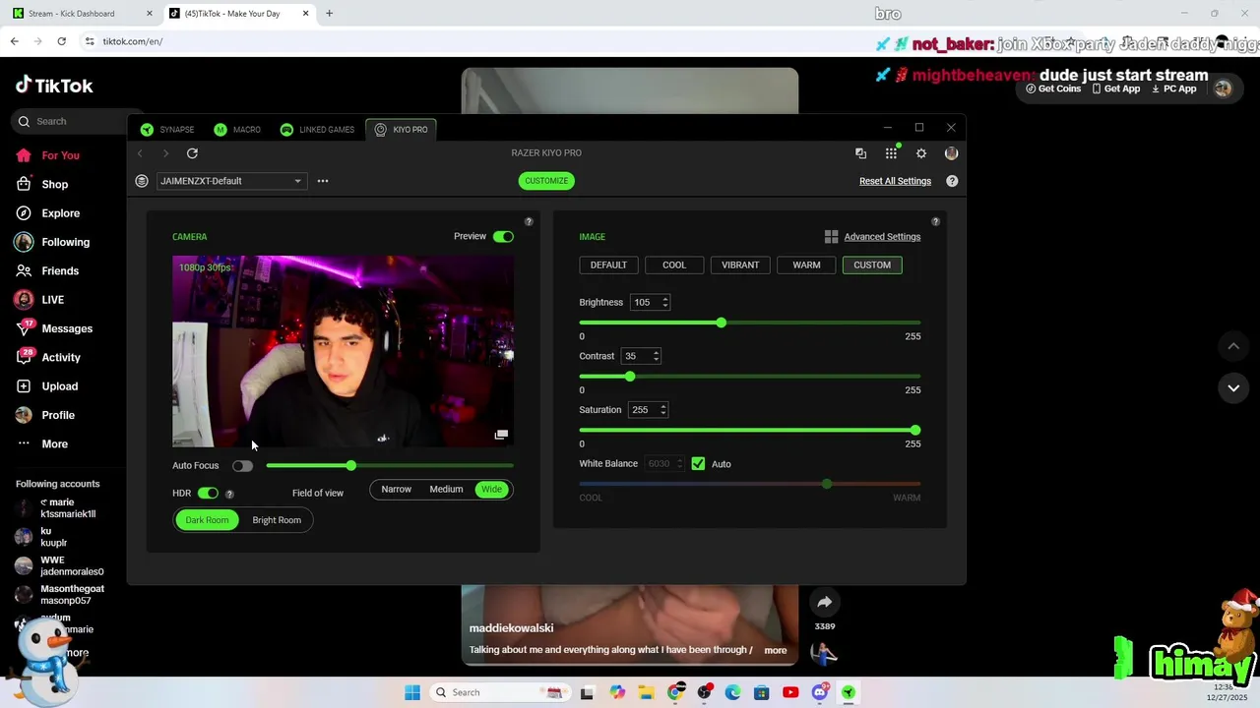Viewport: 1260px width, 708px height.
Task: Open profile options three-dot menu
Action: [323, 181]
